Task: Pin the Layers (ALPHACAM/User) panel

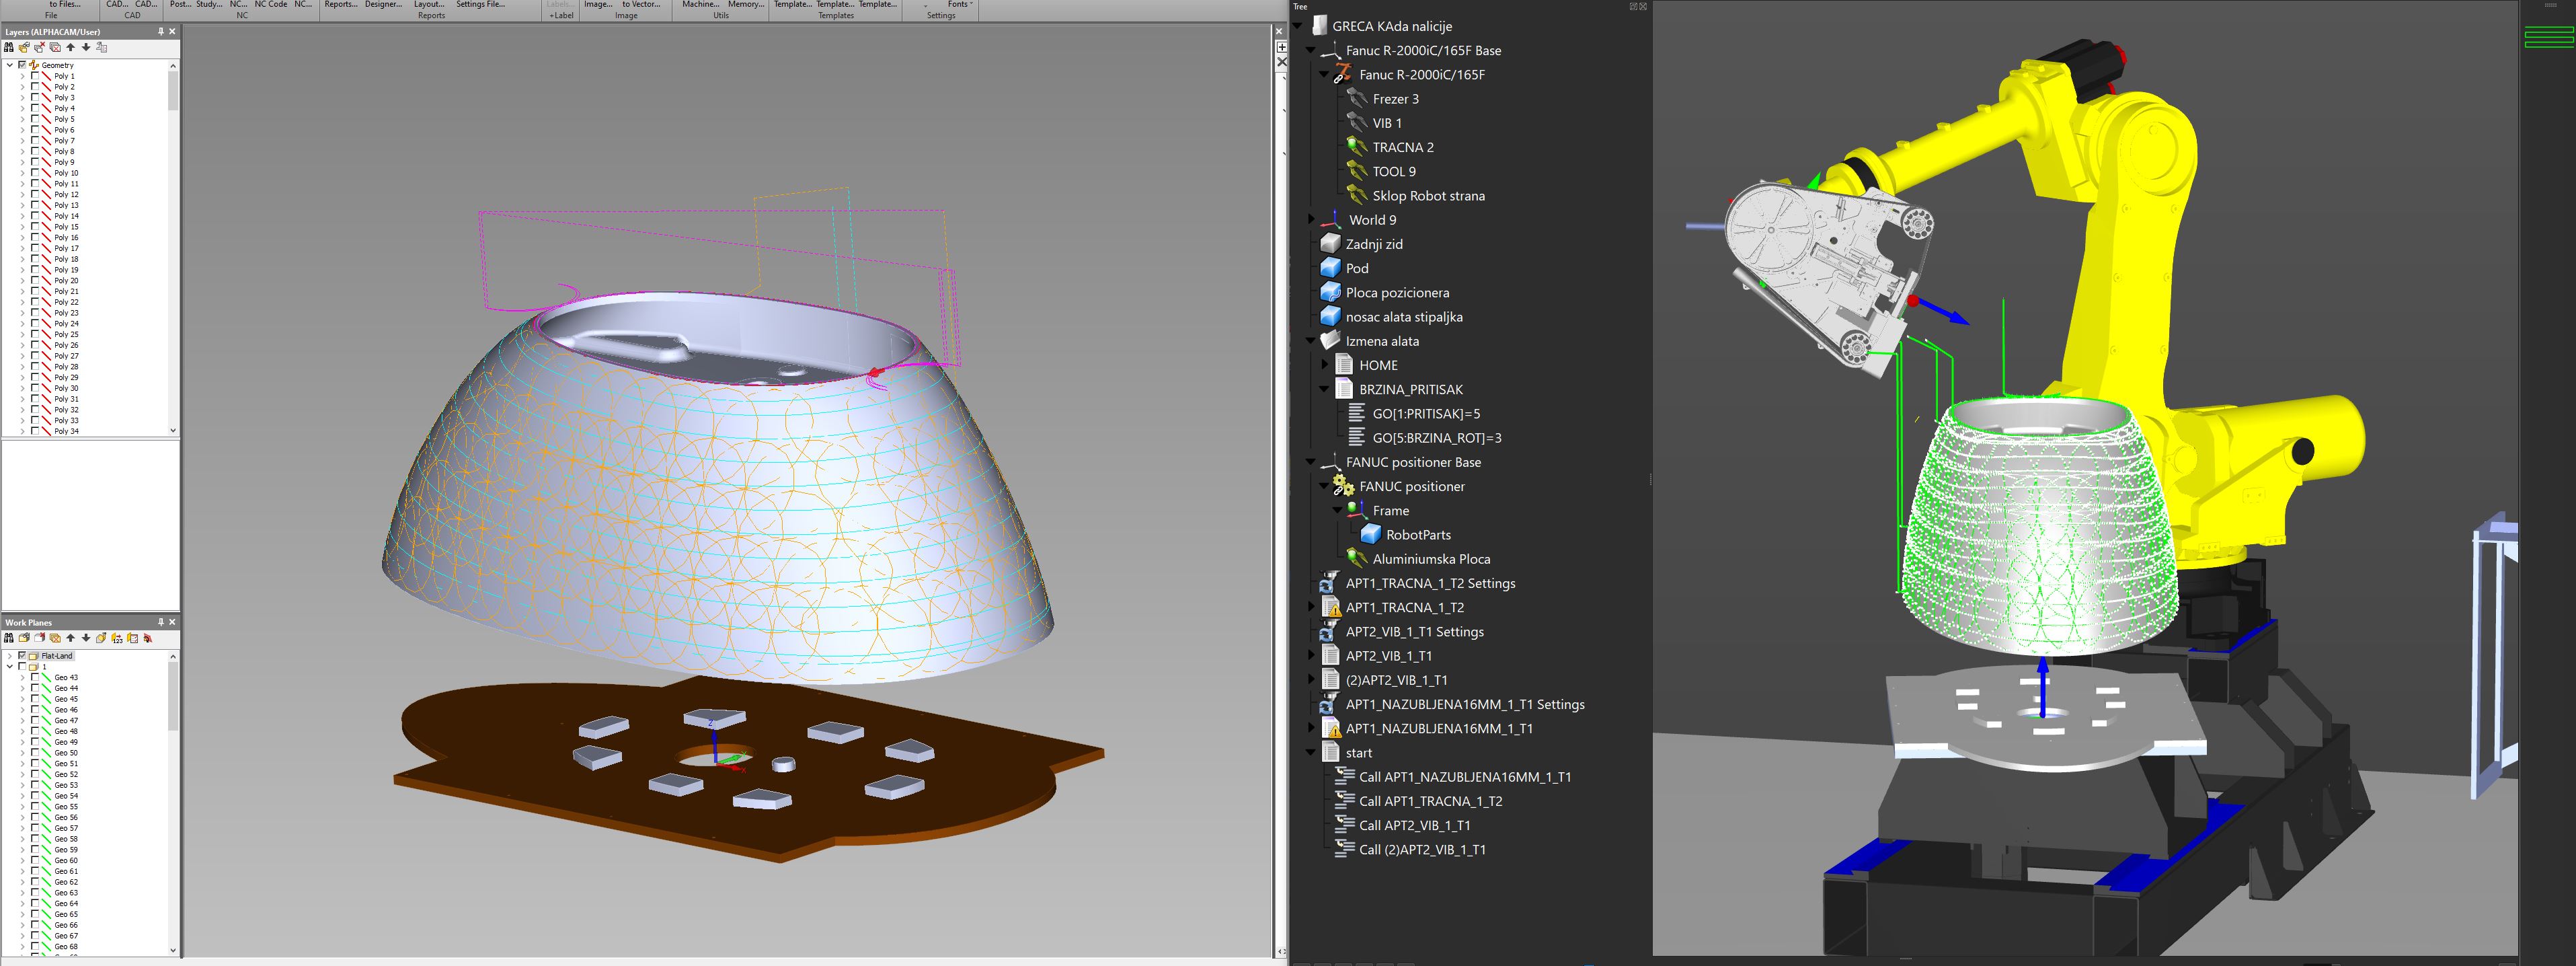Action: (x=160, y=32)
